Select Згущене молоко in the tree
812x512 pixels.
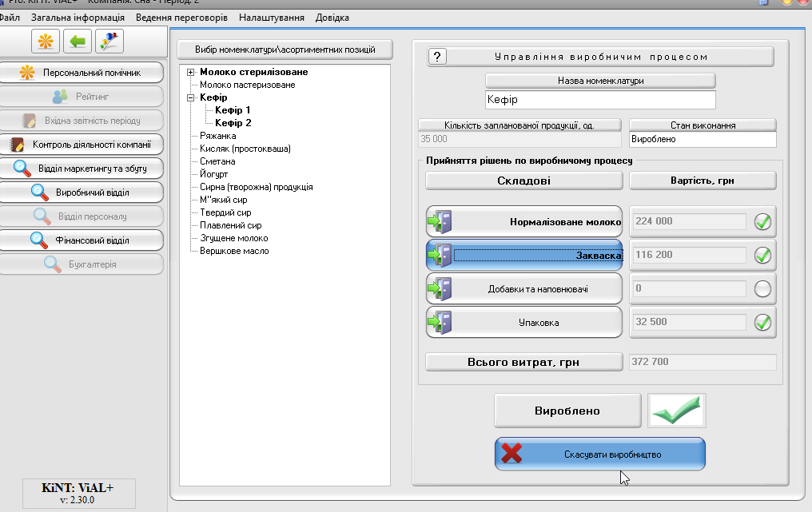[x=234, y=238]
